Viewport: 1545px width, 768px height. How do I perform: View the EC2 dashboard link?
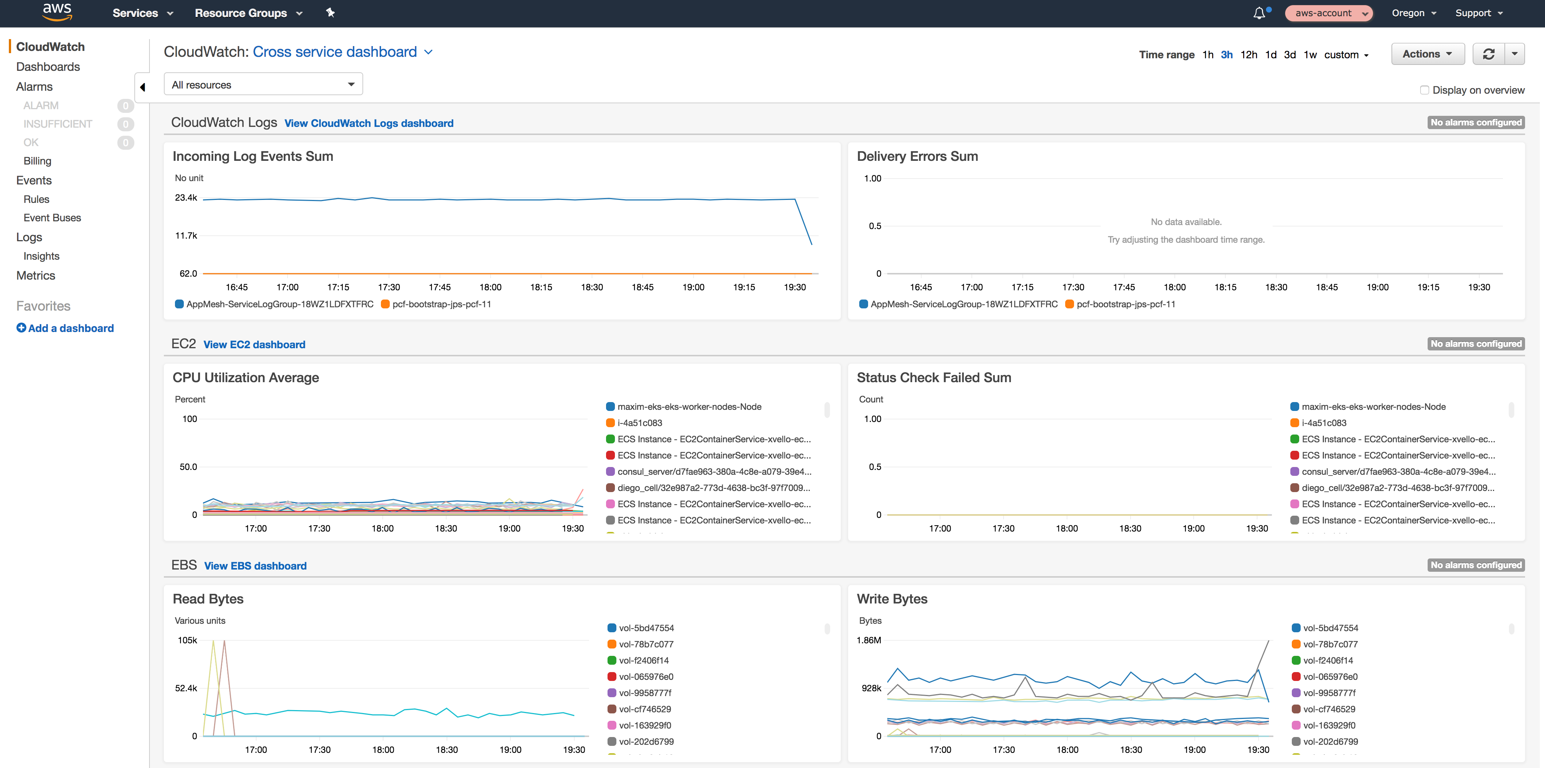[254, 344]
